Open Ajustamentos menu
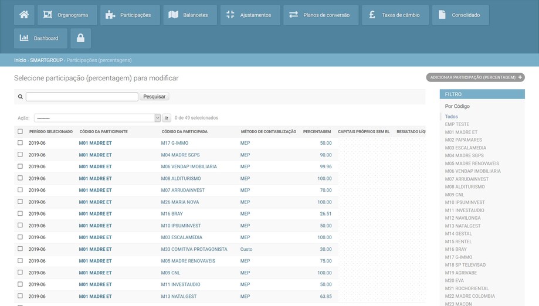This screenshot has width=539, height=306. [250, 15]
